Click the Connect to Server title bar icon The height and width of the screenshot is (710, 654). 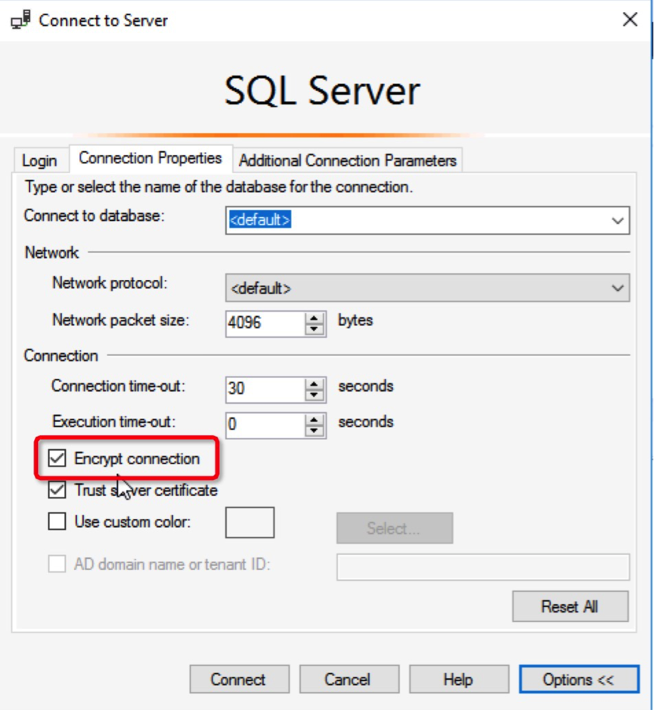point(21,20)
